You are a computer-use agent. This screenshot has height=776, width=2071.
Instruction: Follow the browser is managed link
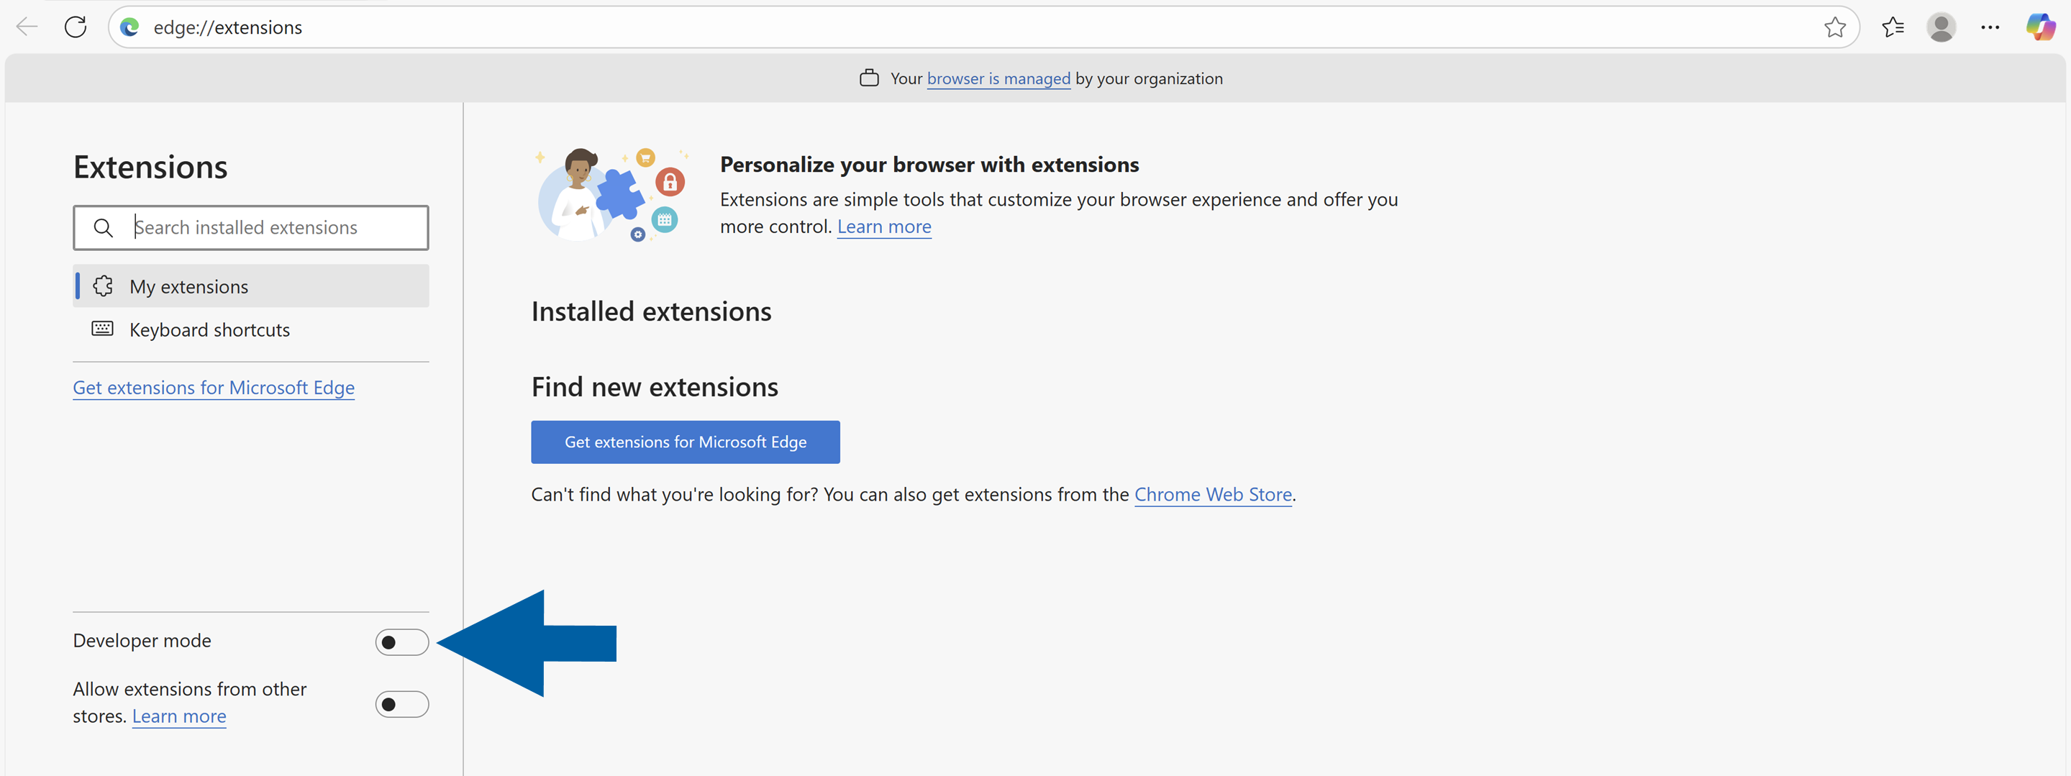(998, 78)
